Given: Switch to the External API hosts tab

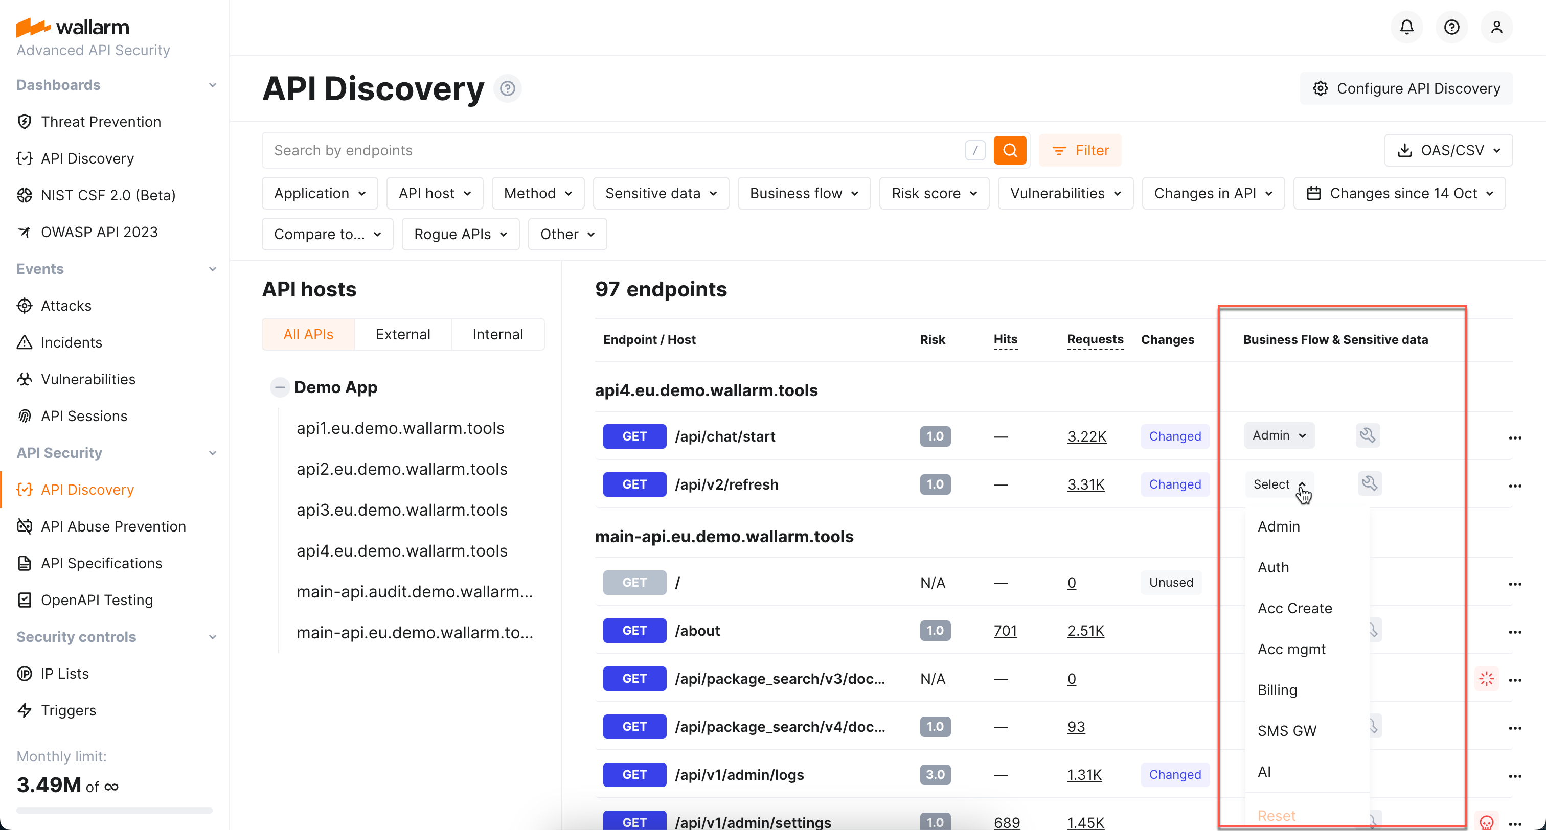Looking at the screenshot, I should 403,334.
